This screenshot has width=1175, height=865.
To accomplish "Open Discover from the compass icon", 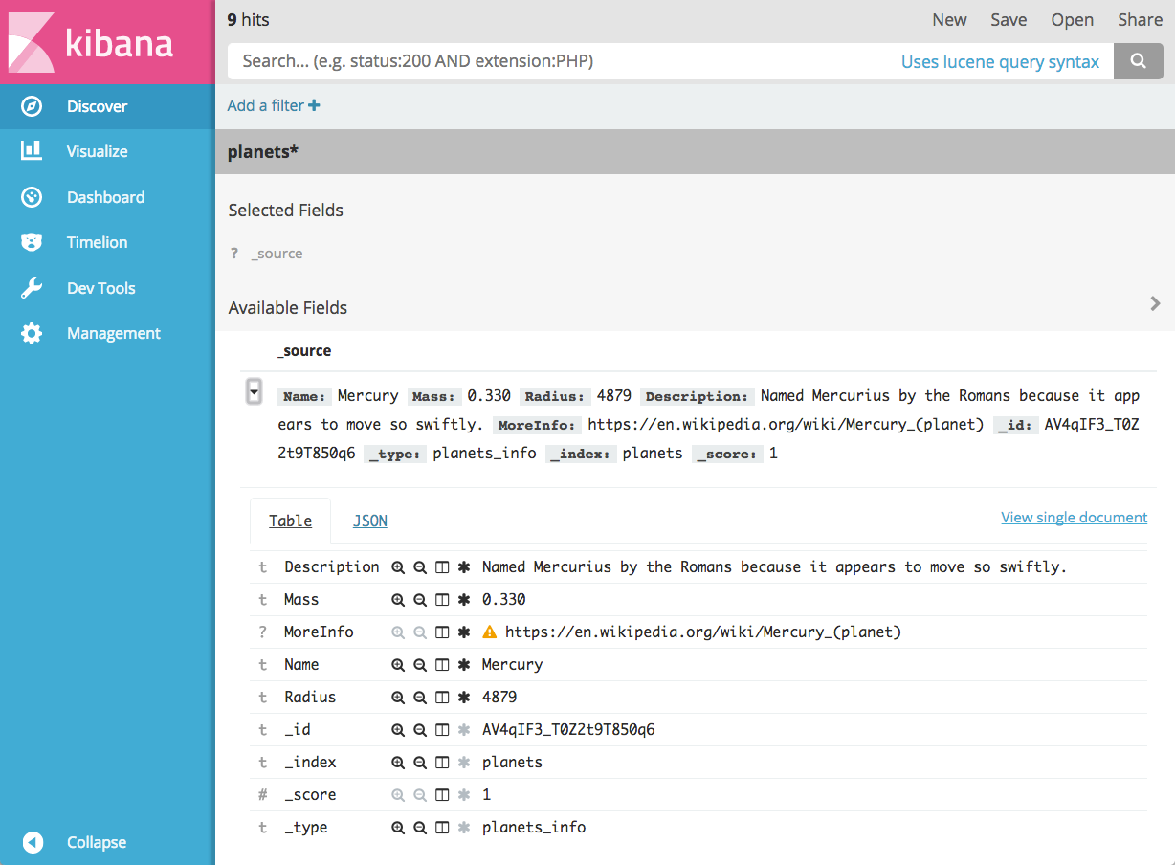I will point(32,106).
